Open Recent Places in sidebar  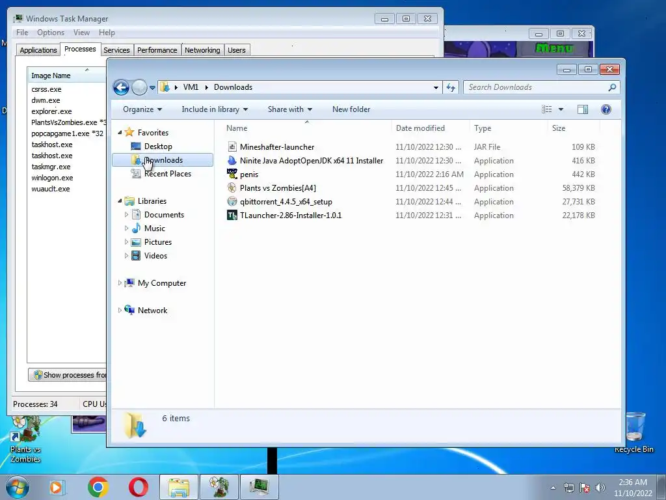point(167,173)
